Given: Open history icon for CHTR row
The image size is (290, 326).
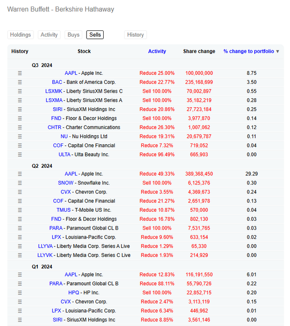Looking at the screenshot, I should (x=20, y=127).
